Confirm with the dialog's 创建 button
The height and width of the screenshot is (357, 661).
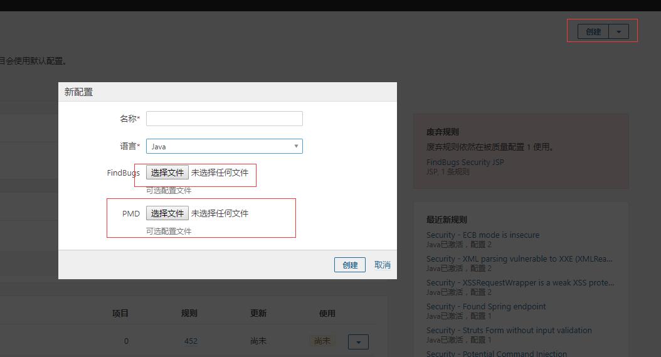pyautogui.click(x=350, y=265)
